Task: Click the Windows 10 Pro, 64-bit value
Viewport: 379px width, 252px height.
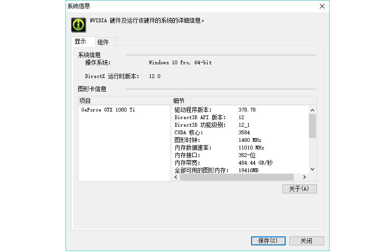Action: click(180, 63)
